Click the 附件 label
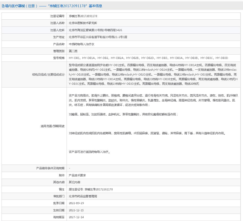Image resolution: width=243 pixels, height=221 pixels. tap(62, 175)
